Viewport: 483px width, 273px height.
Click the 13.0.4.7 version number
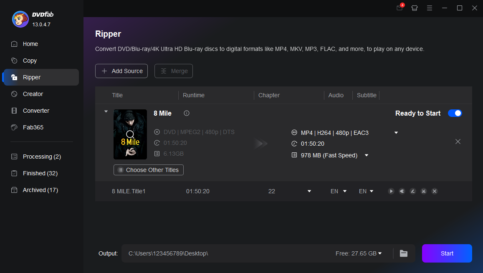[x=41, y=24]
